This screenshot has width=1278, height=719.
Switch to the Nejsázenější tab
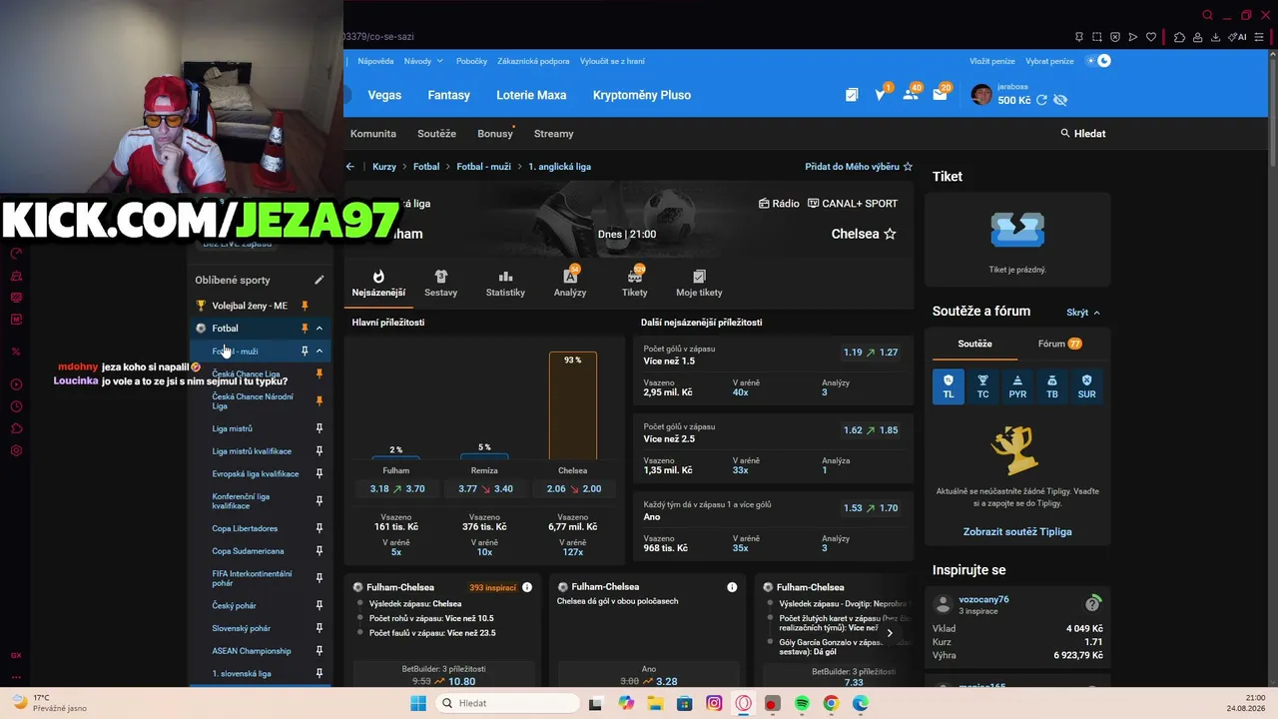(378, 284)
